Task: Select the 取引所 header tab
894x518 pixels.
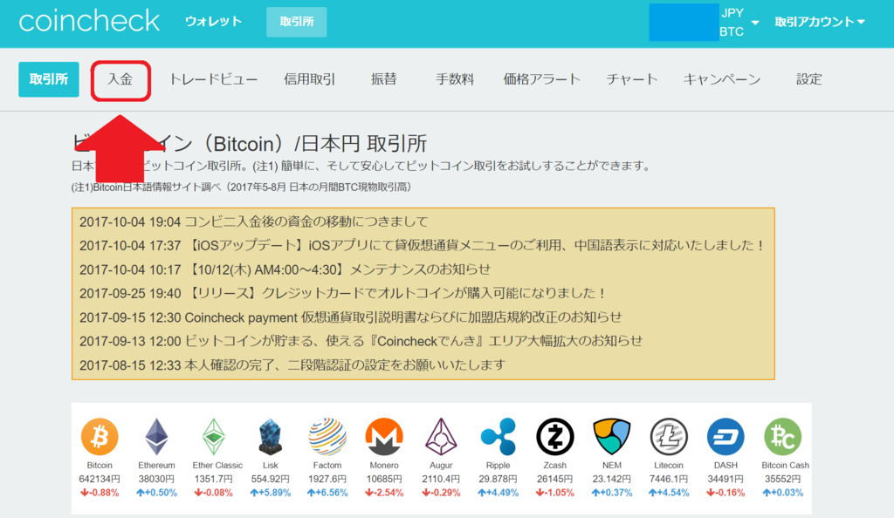Action: point(297,22)
